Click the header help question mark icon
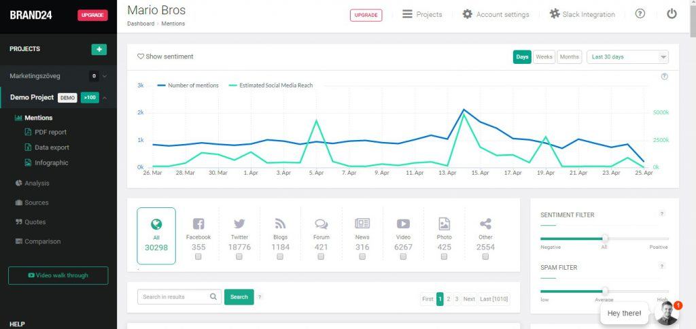Screen dimensions: 696x329 (x=640, y=14)
